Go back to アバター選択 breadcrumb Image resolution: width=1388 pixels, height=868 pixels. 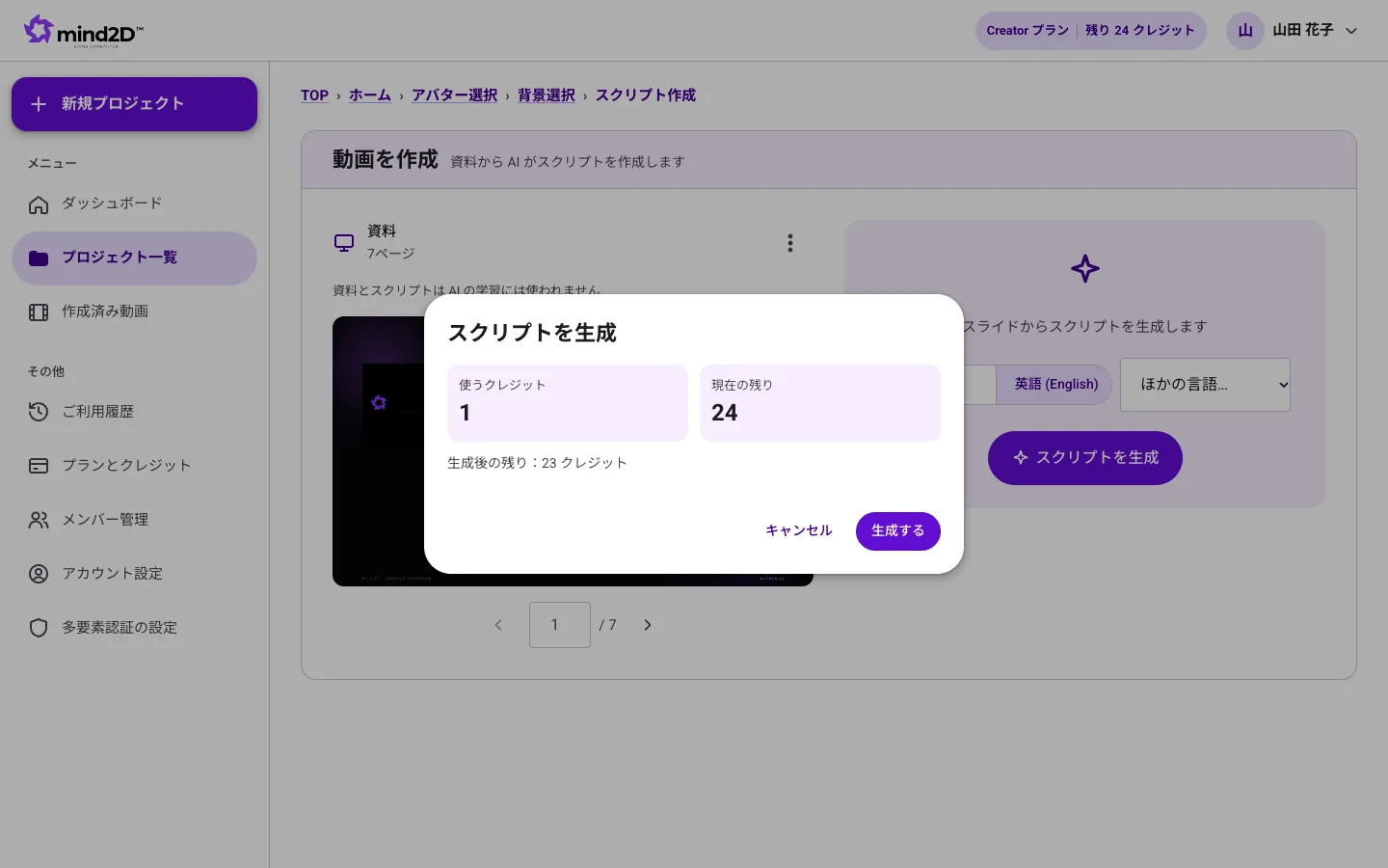tap(455, 95)
